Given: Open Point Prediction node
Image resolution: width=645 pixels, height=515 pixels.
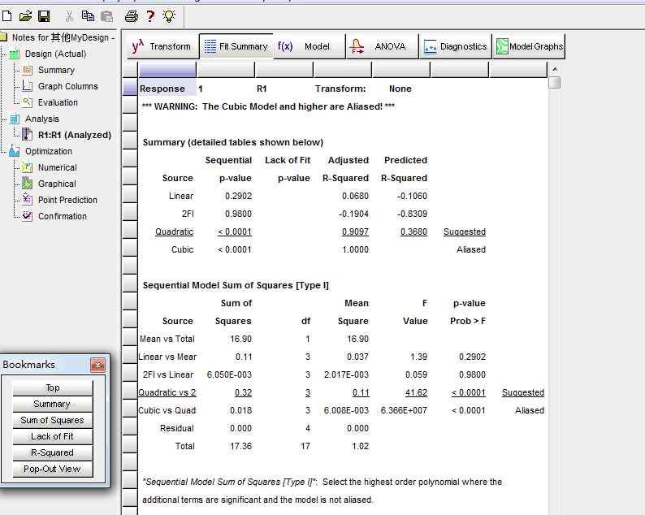Looking at the screenshot, I should (67, 200).
